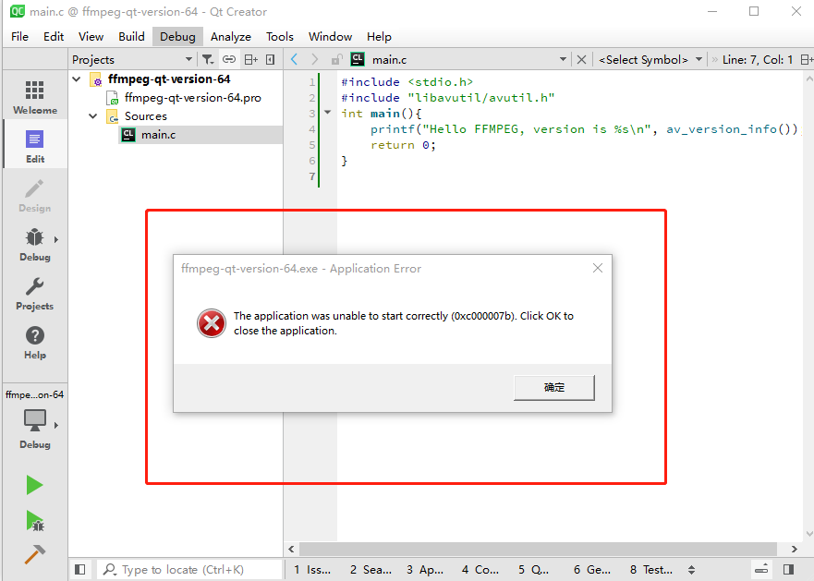
Task: Open the Application Output pane
Action: (x=425, y=570)
